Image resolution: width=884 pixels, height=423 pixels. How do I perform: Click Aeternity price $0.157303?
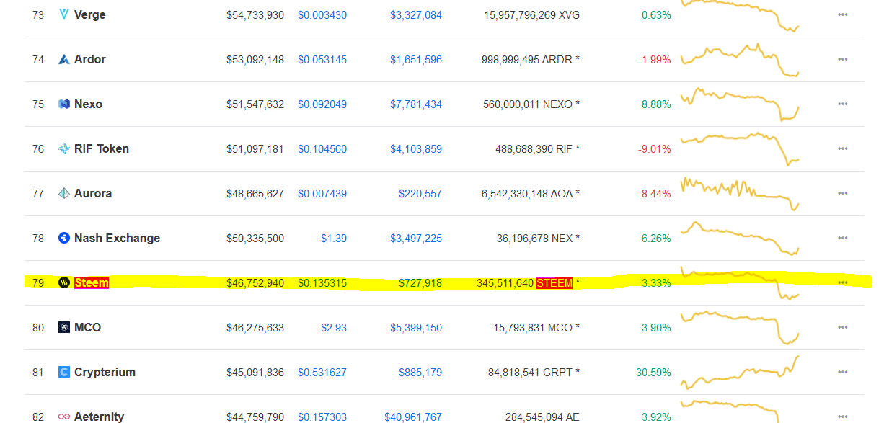pyautogui.click(x=322, y=417)
